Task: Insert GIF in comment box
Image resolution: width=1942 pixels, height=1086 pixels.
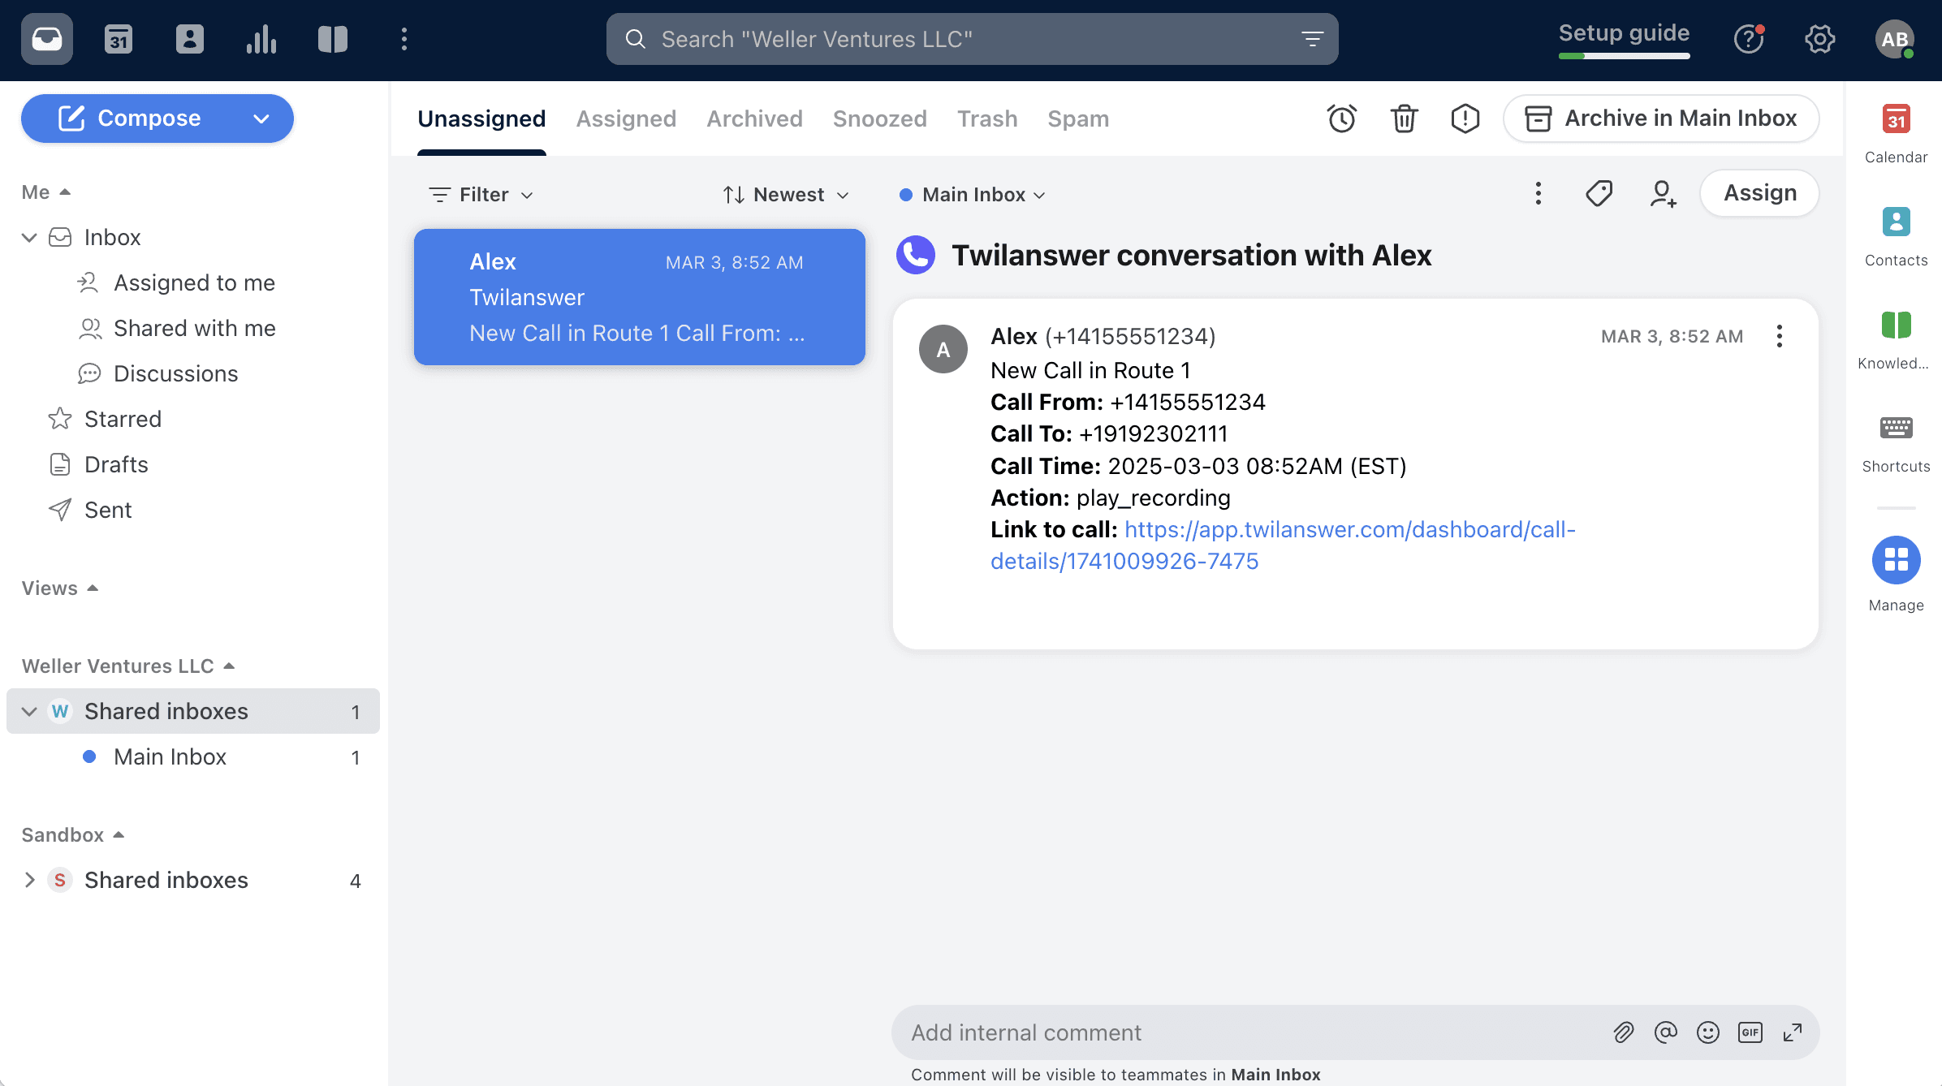Action: [1750, 1032]
